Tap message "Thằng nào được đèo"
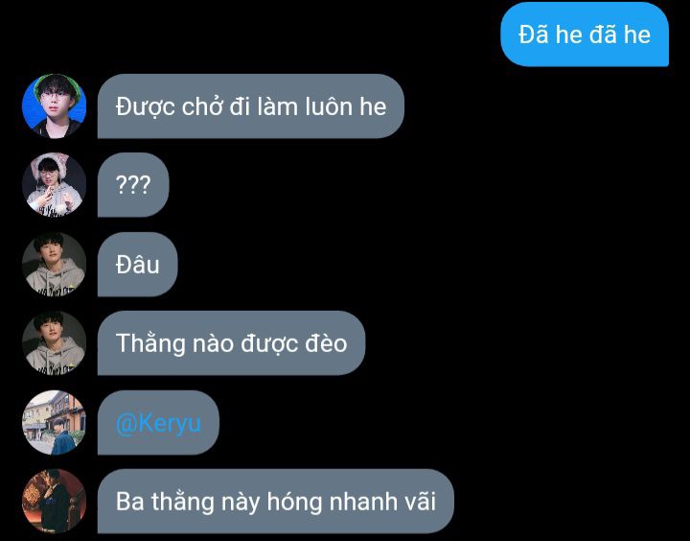 [x=232, y=343]
